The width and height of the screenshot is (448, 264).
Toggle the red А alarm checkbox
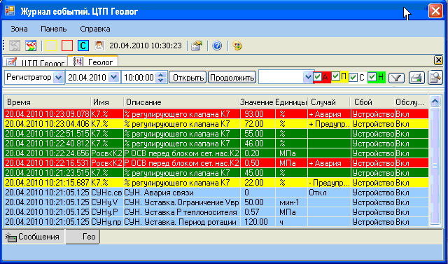point(317,77)
